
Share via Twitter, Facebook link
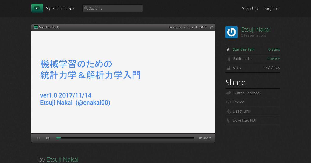pyautogui.click(x=247, y=93)
